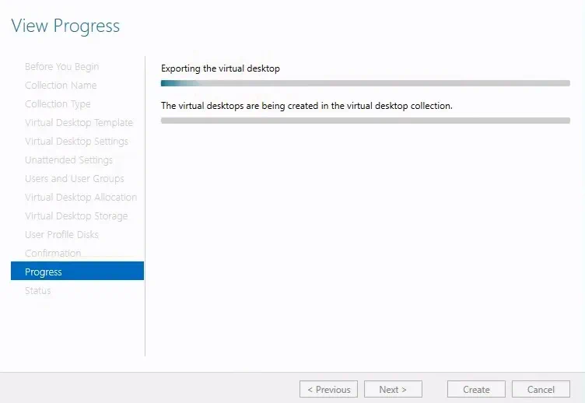The height and width of the screenshot is (403, 585).
Task: Open the Virtual Desktop Settings step
Action: click(76, 142)
